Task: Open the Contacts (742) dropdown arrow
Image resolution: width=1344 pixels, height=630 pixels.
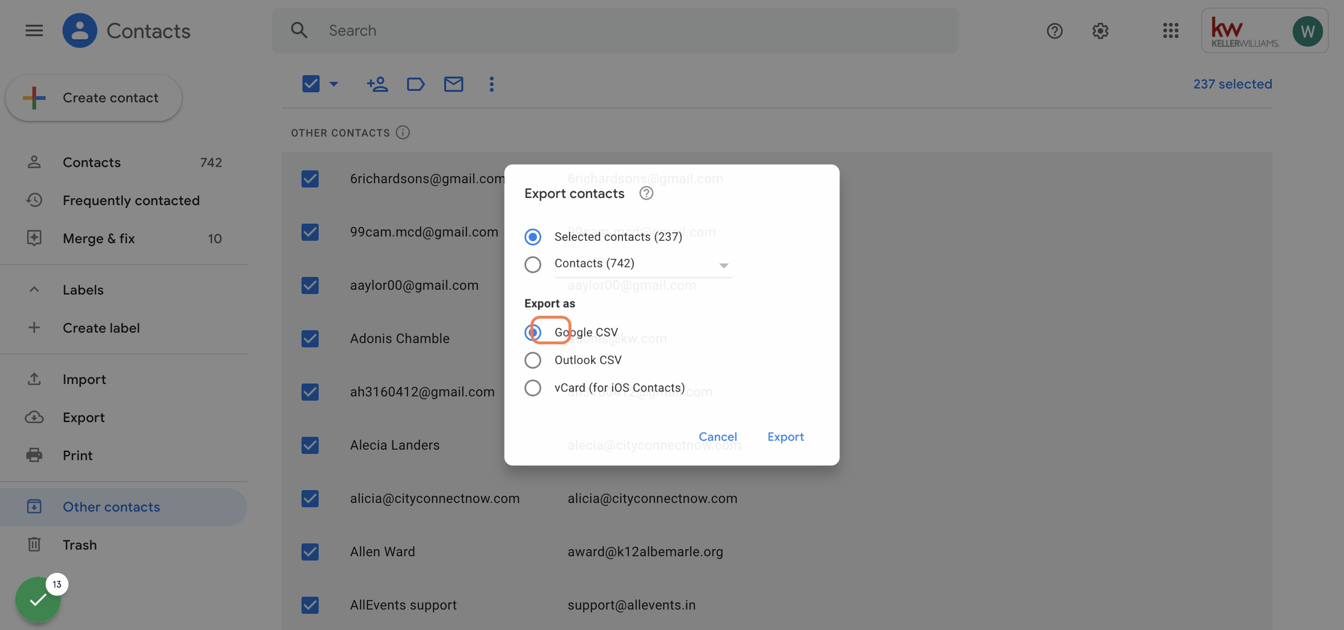Action: [723, 265]
